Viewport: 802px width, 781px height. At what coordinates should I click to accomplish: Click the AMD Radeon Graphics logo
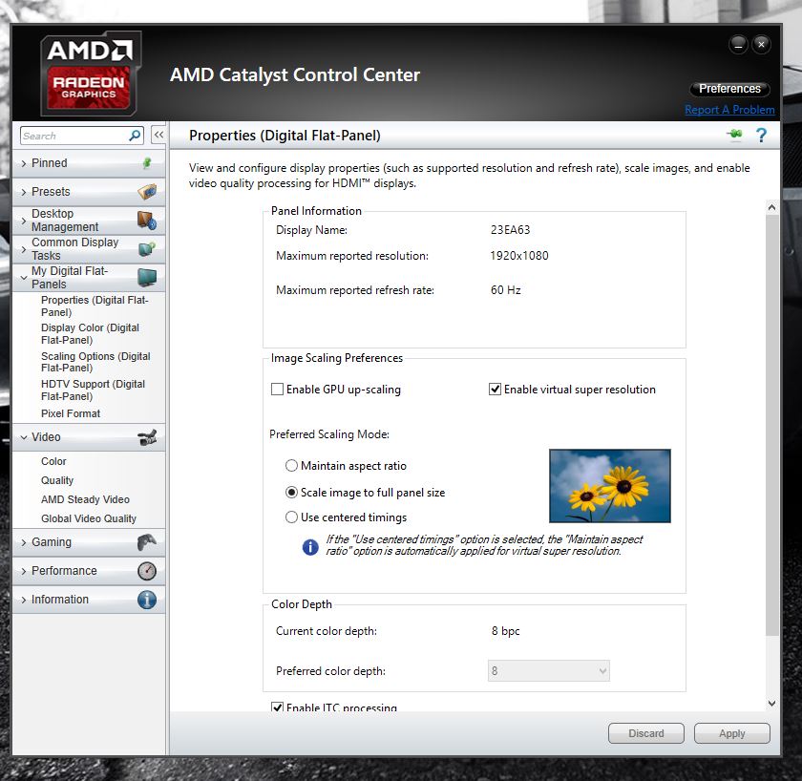[90, 74]
